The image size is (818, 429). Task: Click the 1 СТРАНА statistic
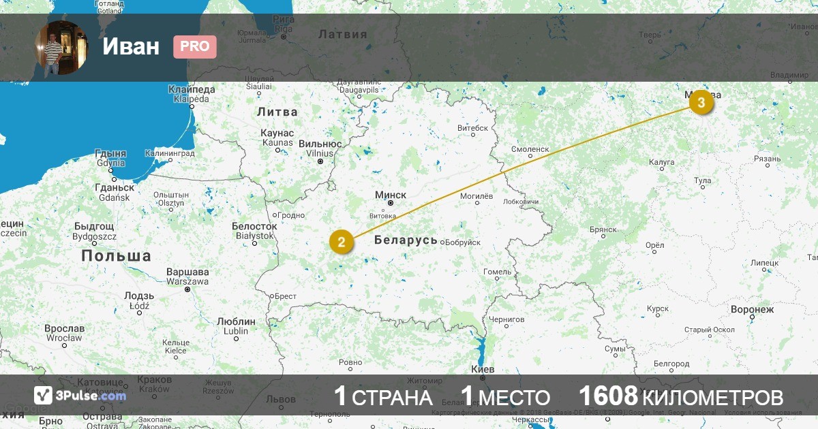click(x=383, y=396)
